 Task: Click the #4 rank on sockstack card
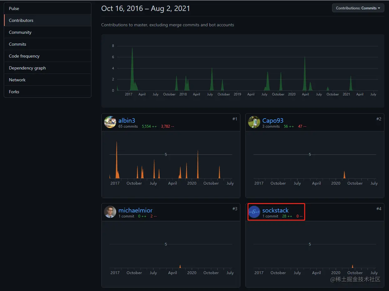tap(379, 209)
